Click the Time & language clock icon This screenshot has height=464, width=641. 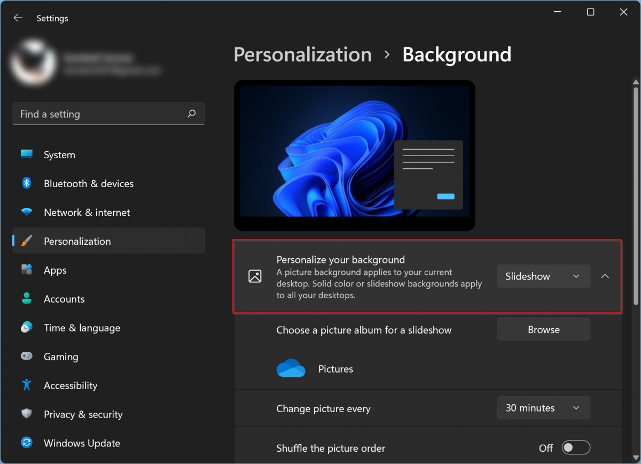pyautogui.click(x=27, y=327)
